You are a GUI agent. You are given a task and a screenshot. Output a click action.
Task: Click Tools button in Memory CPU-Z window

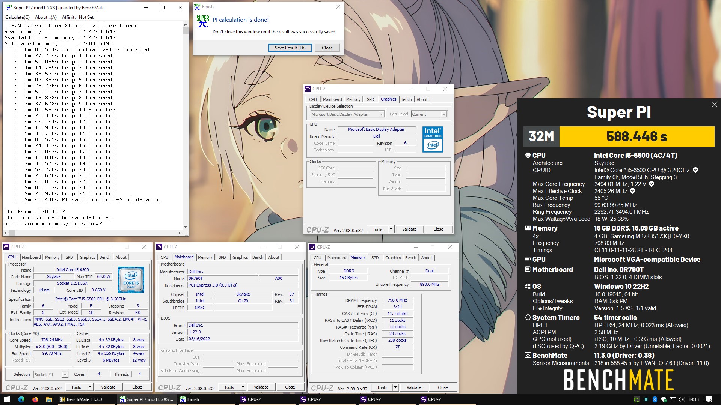382,387
